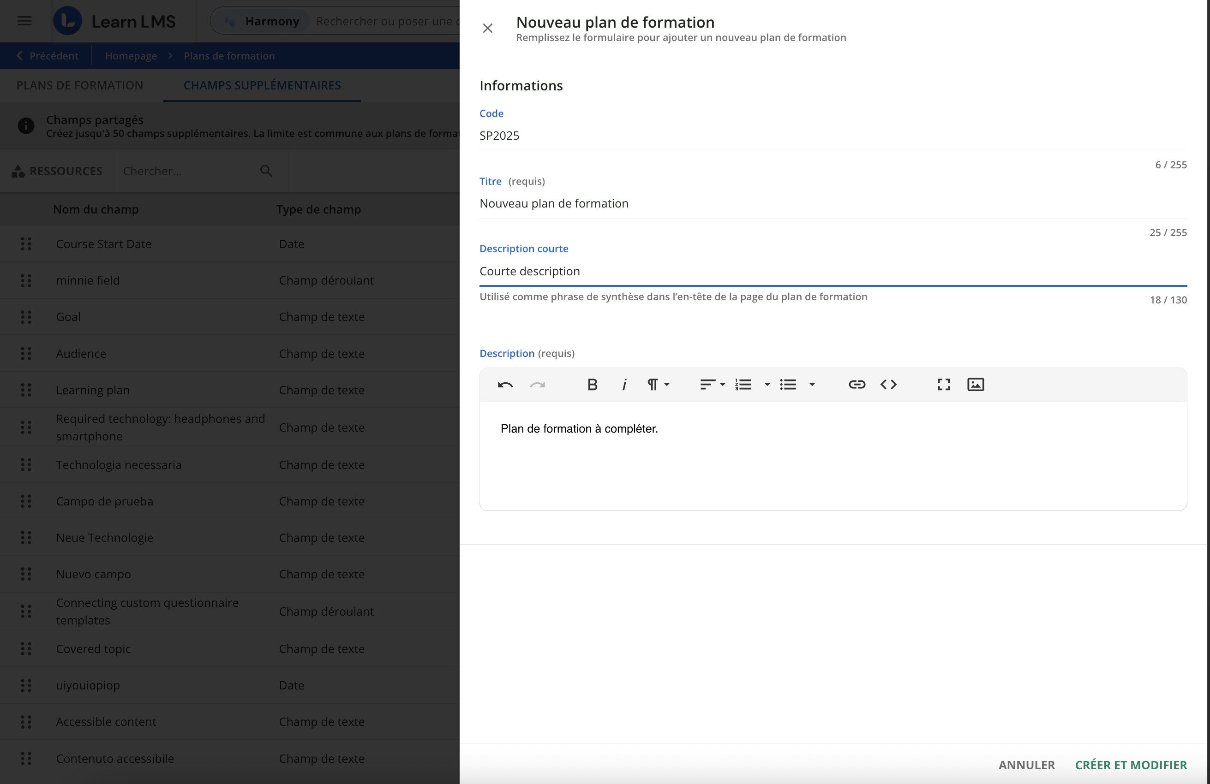
Task: Click the Créer et modifier button
Action: (x=1131, y=765)
